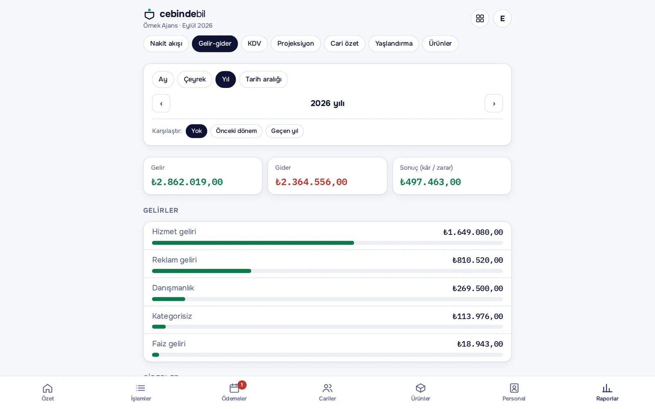The image size is (655, 409).
Task: Select the Çeyrek period button
Action: pyautogui.click(x=195, y=79)
